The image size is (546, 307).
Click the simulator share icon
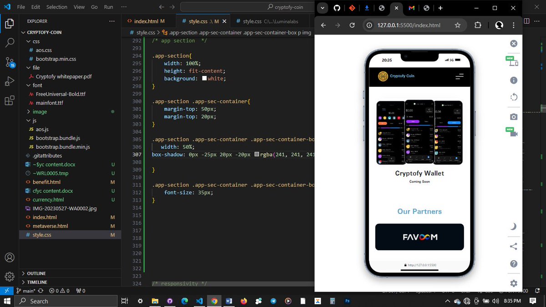click(x=514, y=246)
